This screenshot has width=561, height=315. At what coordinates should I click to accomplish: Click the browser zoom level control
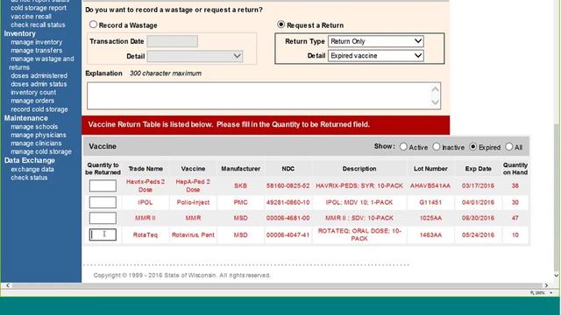click(x=542, y=293)
